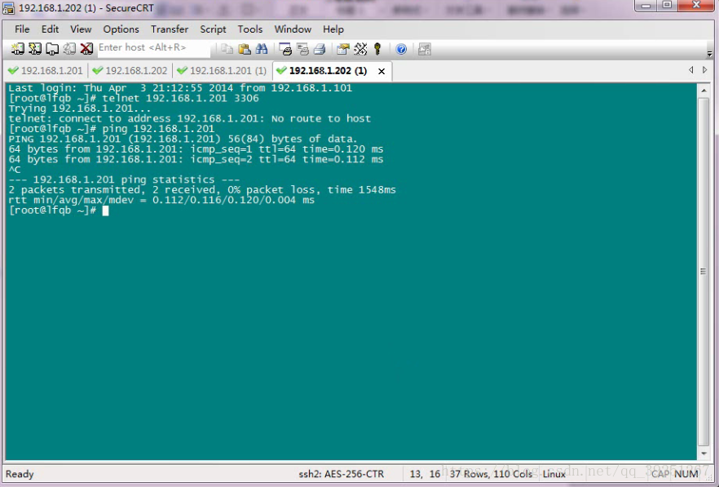Click the tab scroll right arrow

tap(705, 70)
